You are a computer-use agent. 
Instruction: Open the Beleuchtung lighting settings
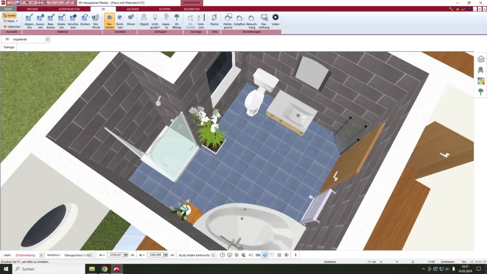[x=252, y=21]
